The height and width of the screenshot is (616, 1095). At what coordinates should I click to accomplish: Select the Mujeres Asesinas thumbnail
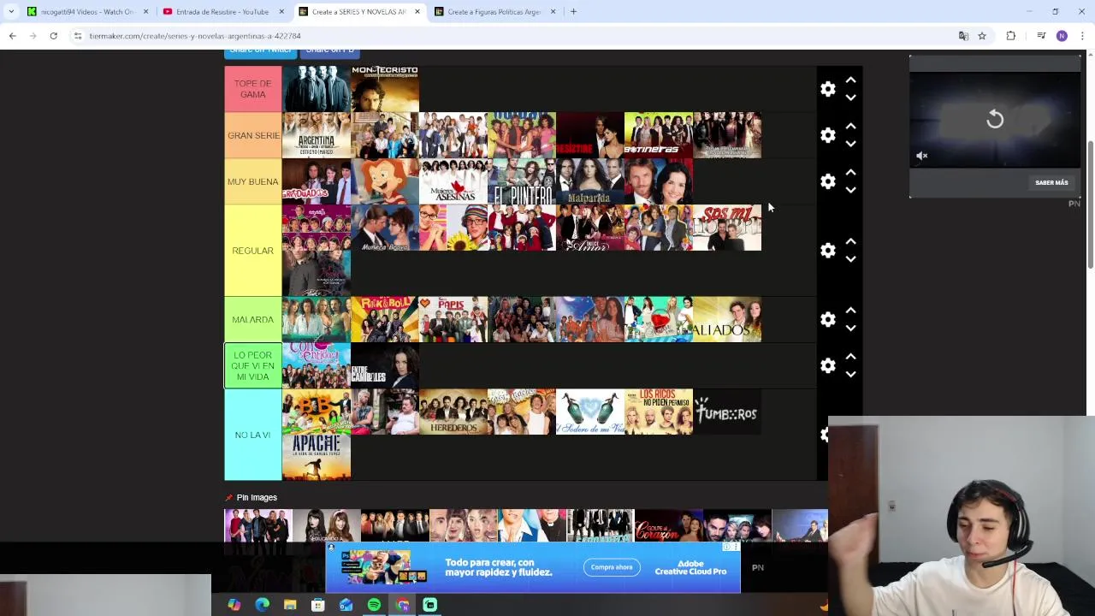tap(453, 181)
